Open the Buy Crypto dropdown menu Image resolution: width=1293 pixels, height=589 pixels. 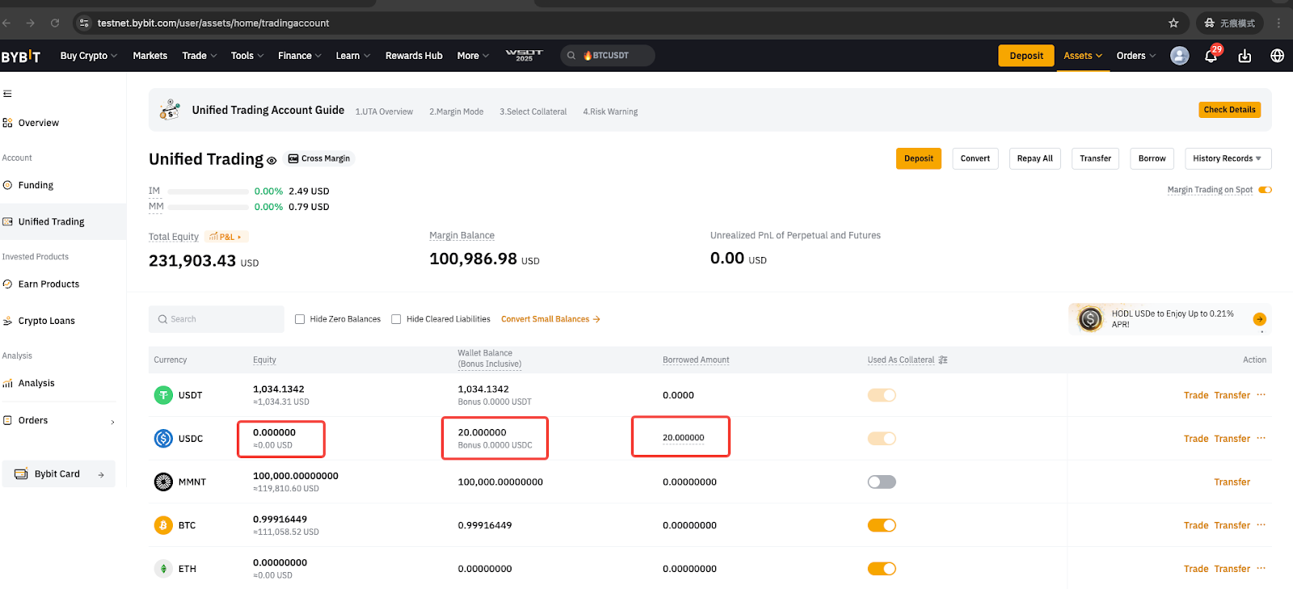coord(88,56)
